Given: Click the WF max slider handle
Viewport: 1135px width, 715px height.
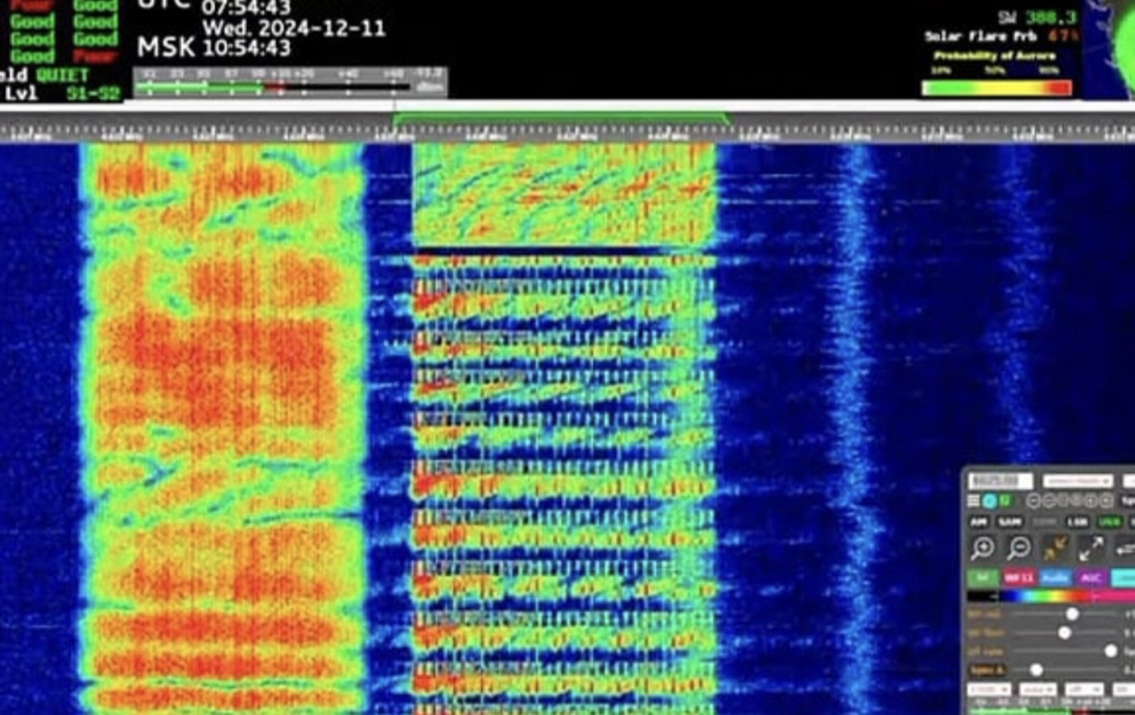Looking at the screenshot, I should coord(1071,614).
